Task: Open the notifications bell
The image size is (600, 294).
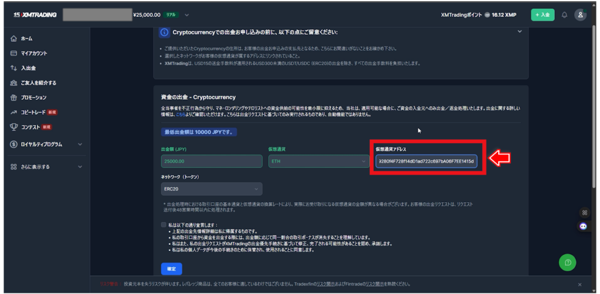Action: coord(564,15)
